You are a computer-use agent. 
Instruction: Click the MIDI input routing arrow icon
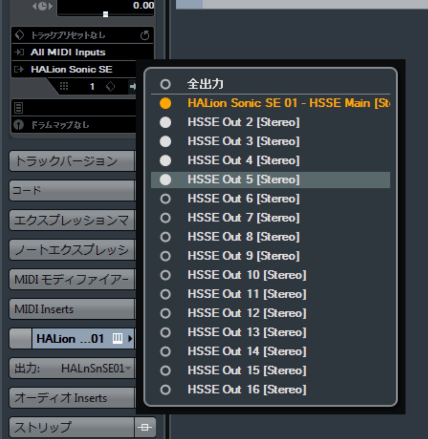pyautogui.click(x=19, y=52)
